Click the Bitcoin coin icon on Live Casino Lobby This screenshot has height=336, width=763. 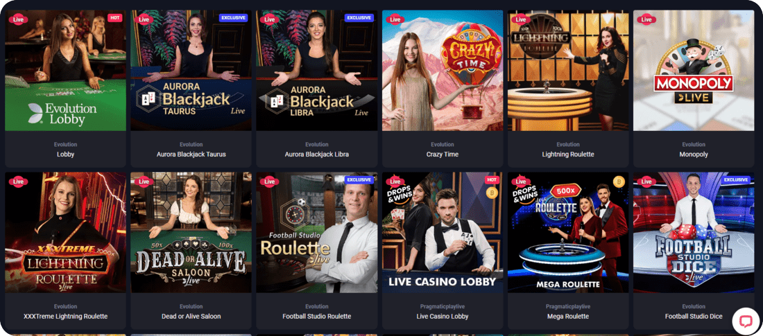click(492, 193)
